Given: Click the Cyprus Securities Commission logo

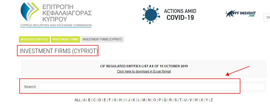Looking at the screenshot, I should tap(56, 14).
